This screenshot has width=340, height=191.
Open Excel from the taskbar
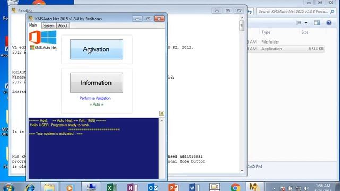pyautogui.click(x=112, y=187)
